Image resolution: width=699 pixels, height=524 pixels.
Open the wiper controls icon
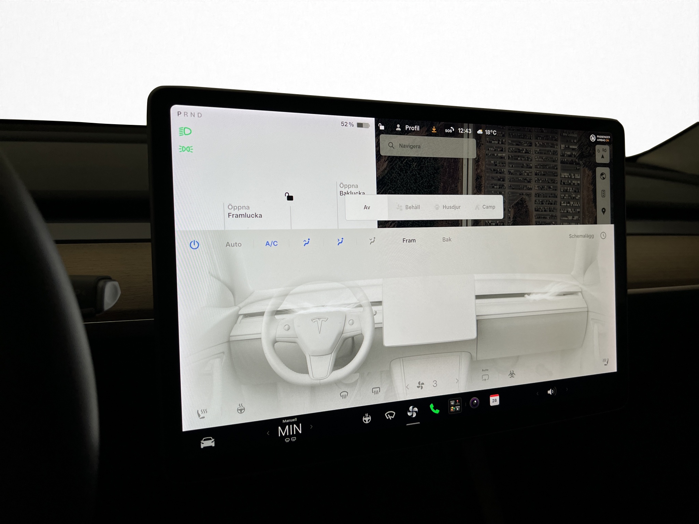(x=390, y=415)
